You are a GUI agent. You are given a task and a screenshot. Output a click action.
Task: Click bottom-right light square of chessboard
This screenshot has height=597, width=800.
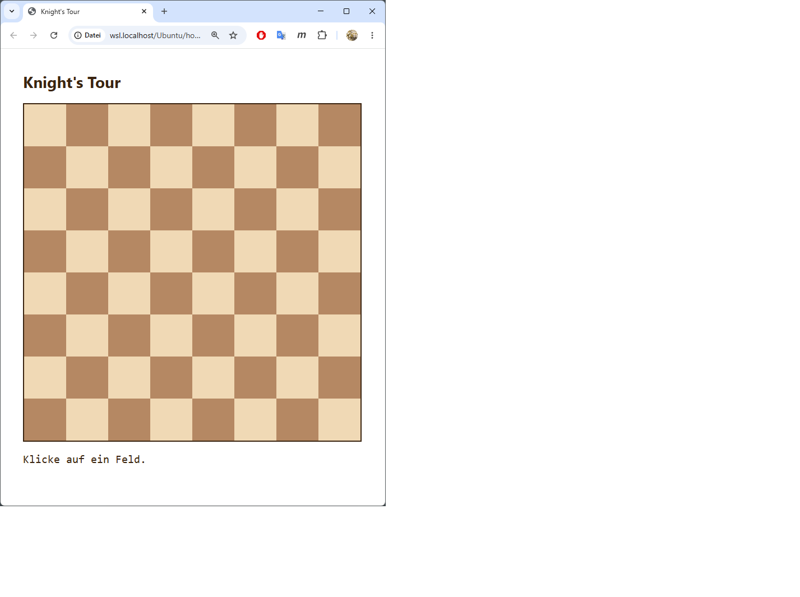point(340,420)
